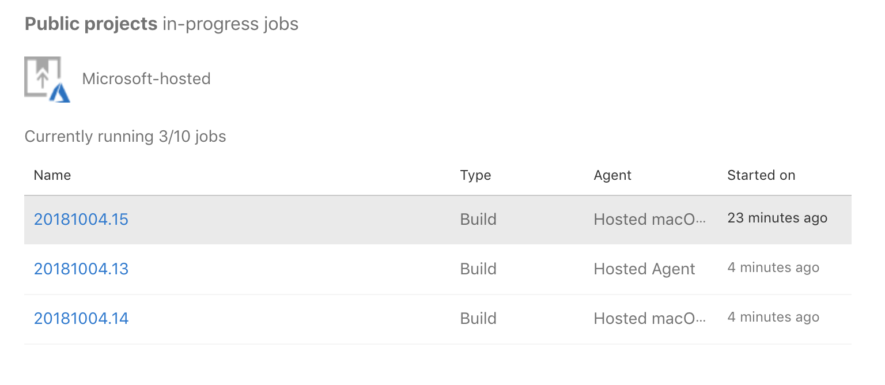This screenshot has height=385, width=885.
Task: Open build 20181004.14 link
Action: 81,319
